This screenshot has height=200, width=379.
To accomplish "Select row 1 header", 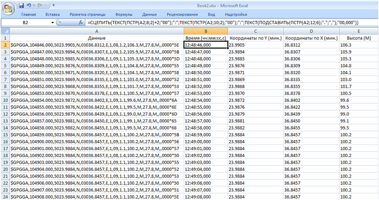I will (x=5, y=38).
